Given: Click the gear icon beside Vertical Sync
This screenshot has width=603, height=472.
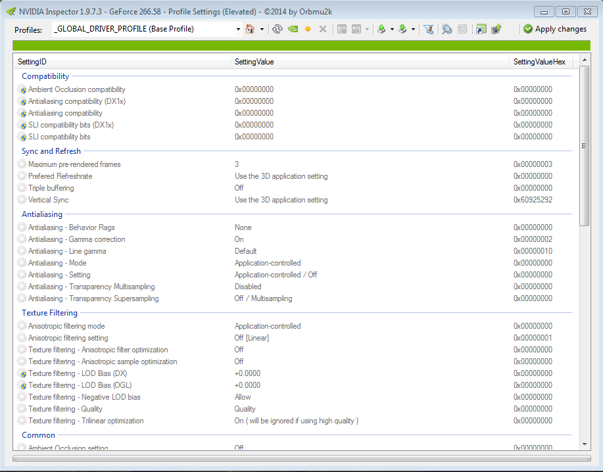Looking at the screenshot, I should pos(22,200).
